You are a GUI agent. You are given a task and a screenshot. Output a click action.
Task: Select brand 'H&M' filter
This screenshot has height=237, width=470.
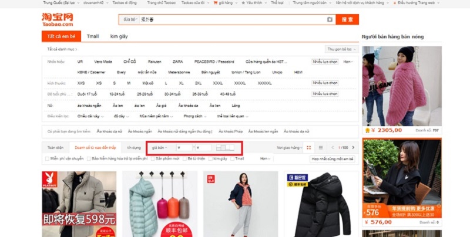click(298, 72)
